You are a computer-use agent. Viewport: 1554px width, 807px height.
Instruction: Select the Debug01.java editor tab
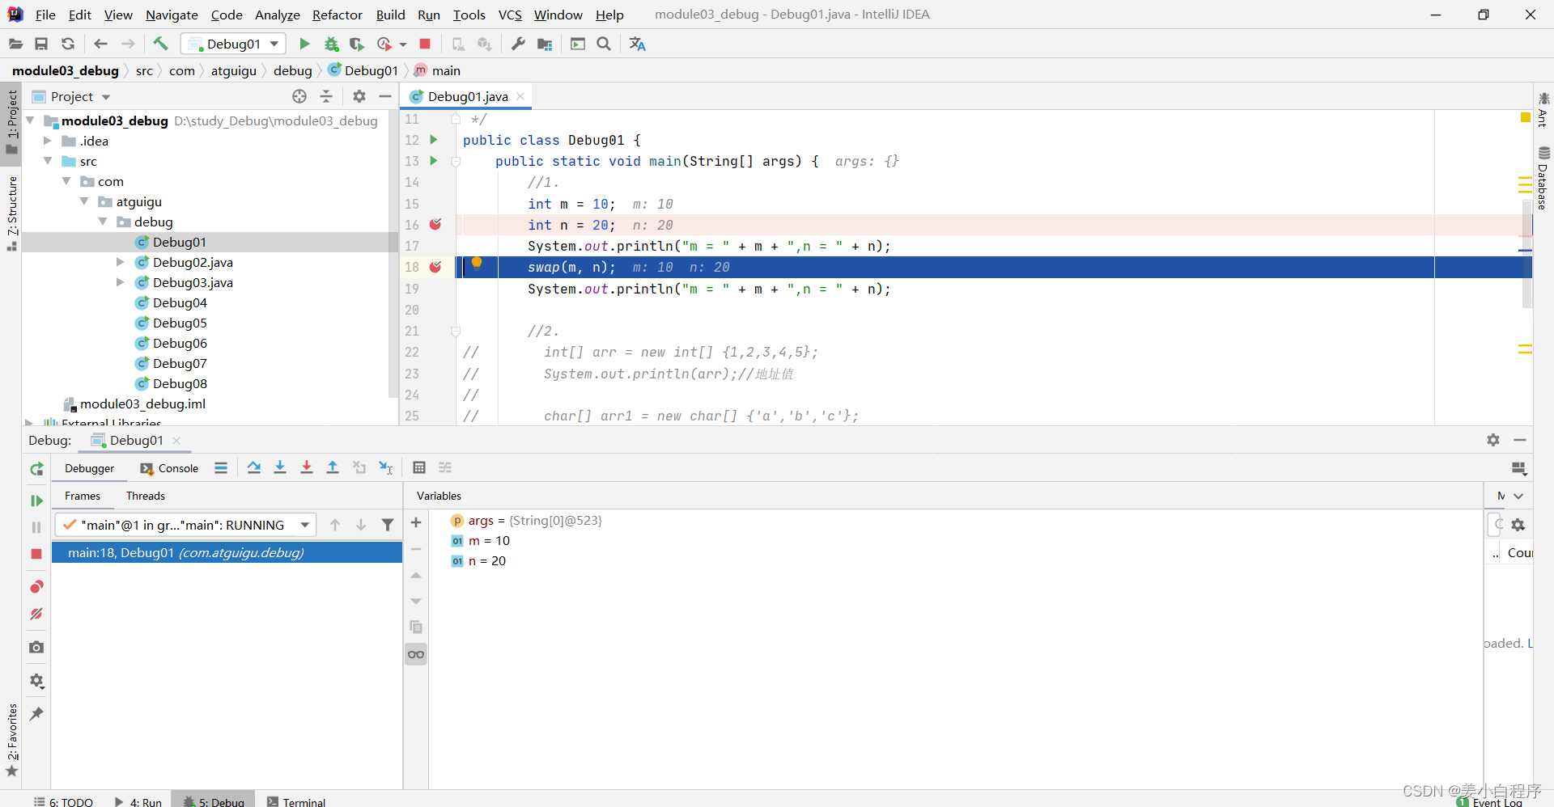tap(467, 96)
